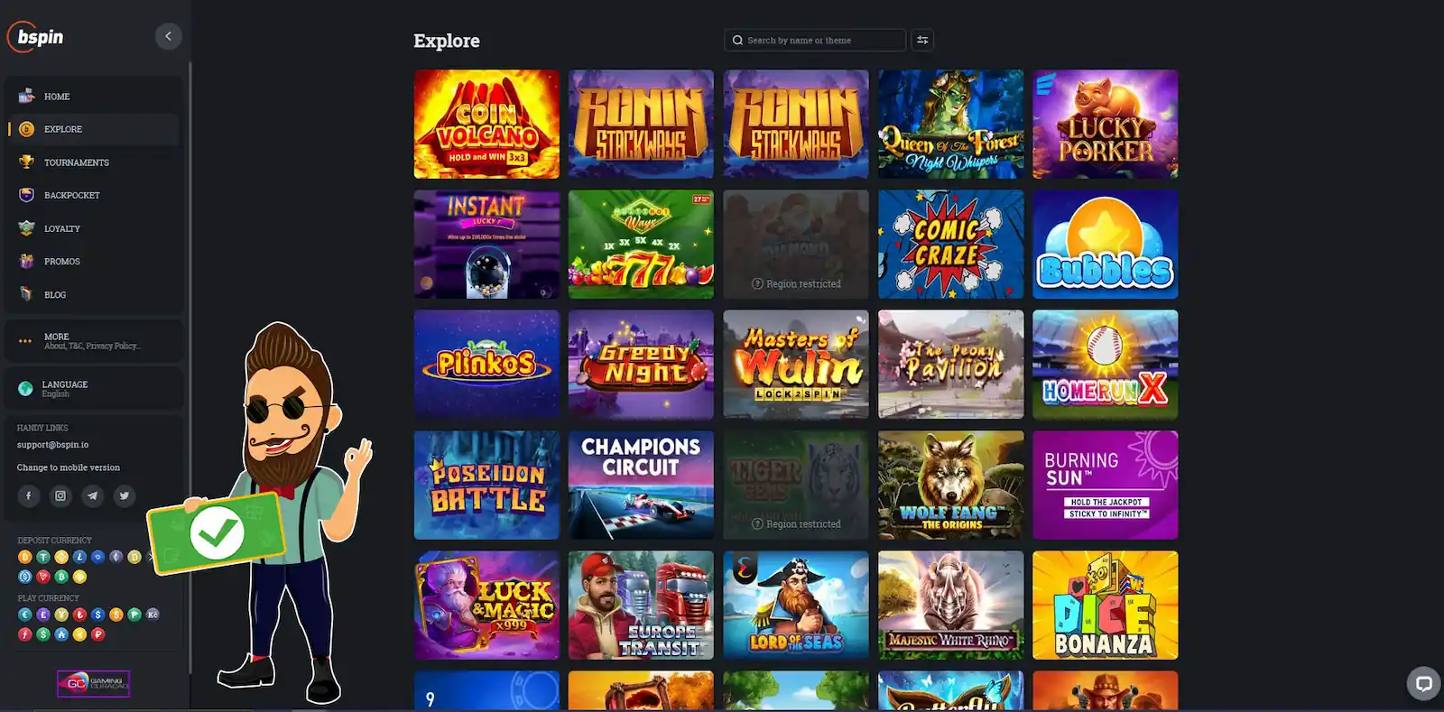Select the Litecoin deposit currency coin

(79, 557)
